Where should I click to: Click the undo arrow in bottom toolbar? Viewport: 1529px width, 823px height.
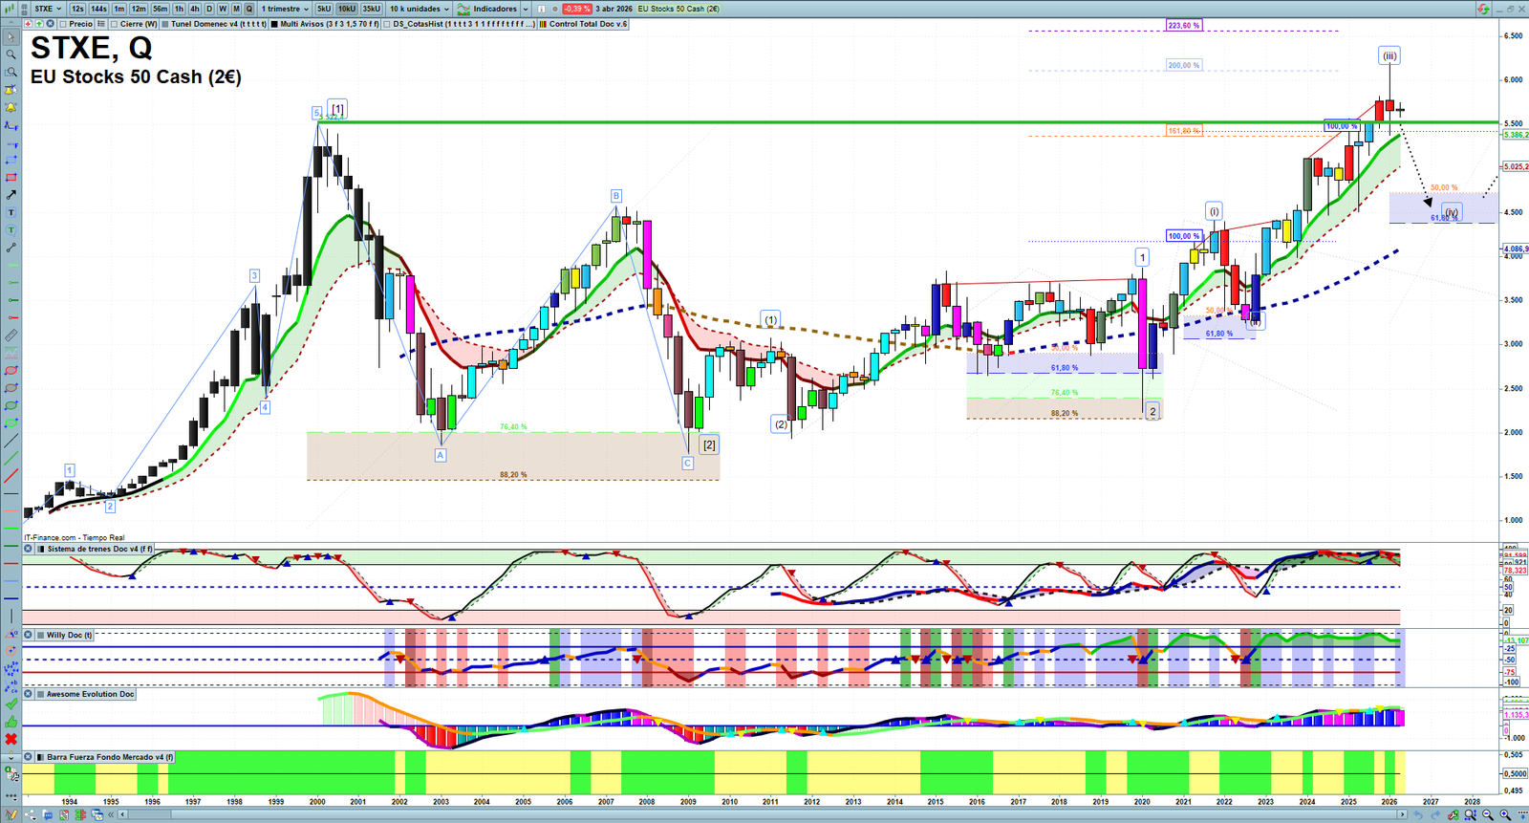tap(1418, 814)
